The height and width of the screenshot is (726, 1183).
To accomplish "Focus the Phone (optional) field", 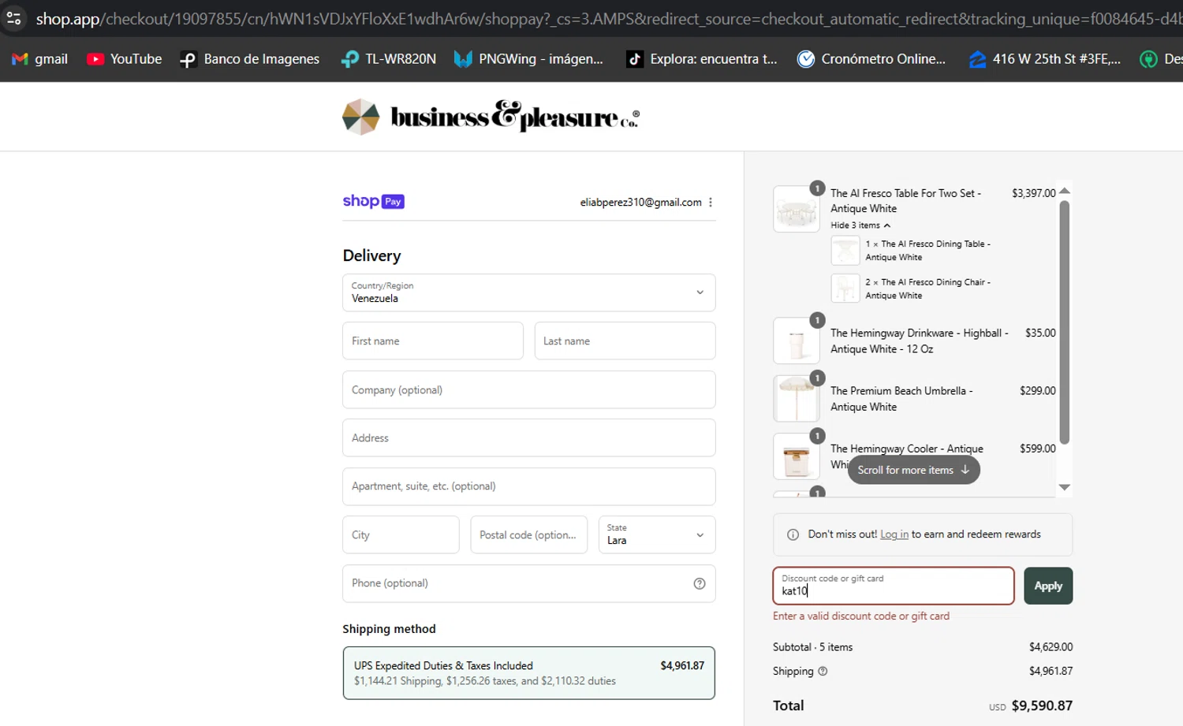I will coord(529,583).
